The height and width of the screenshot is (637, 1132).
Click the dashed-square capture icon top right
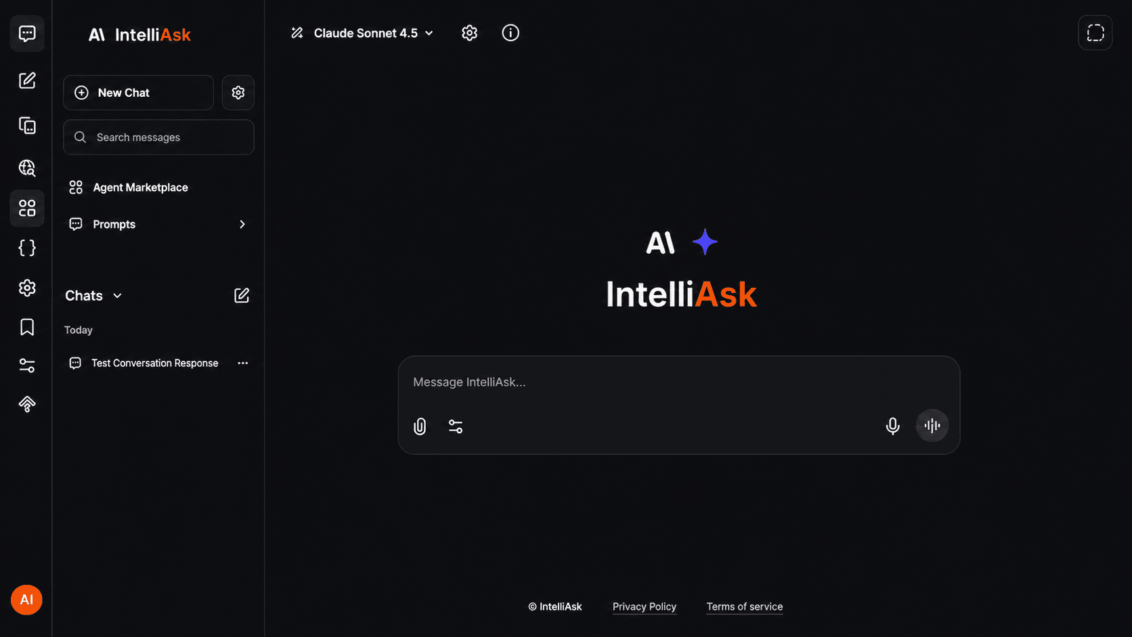[1095, 32]
